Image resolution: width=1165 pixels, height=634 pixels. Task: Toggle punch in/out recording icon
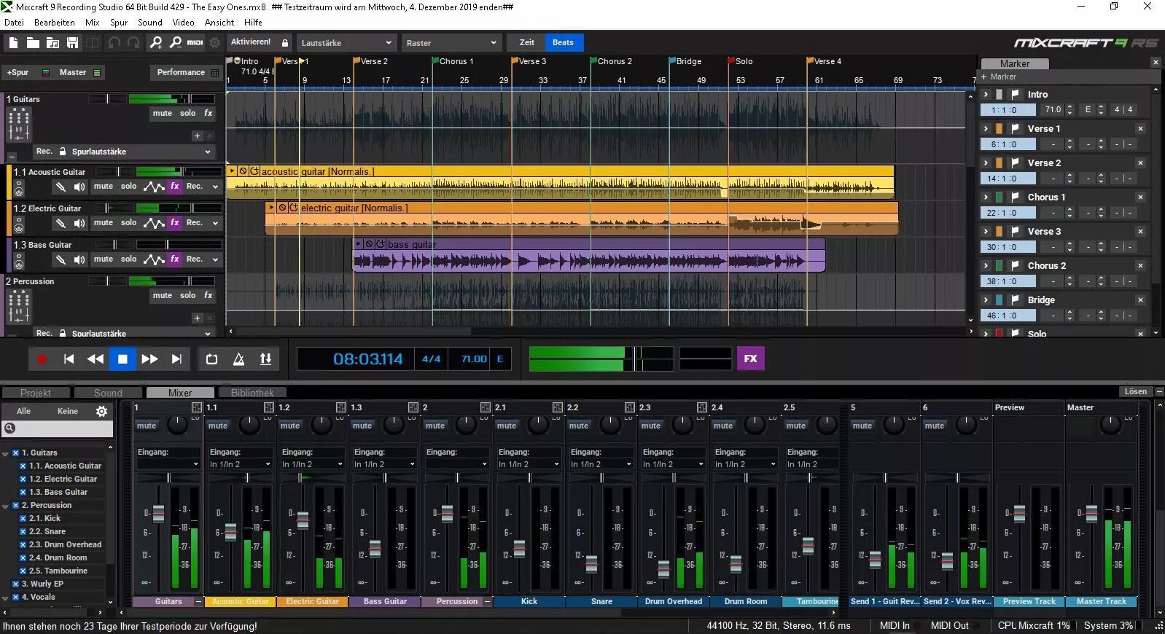point(265,359)
